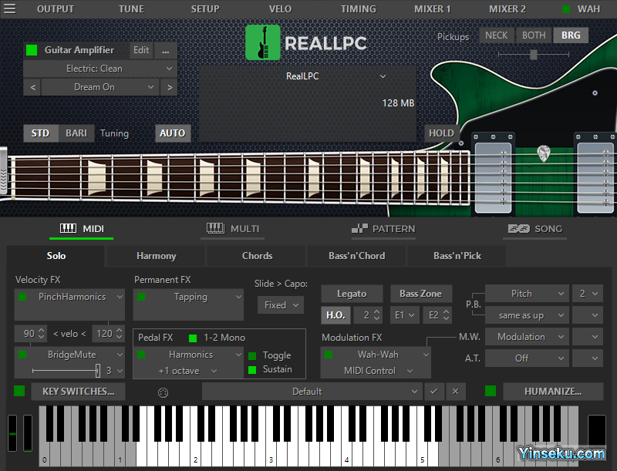Click the guitar pick on the body
The image size is (617, 471).
coord(544,153)
